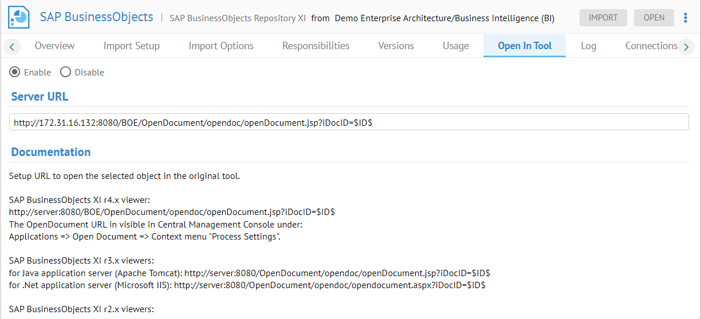Select the Open In Tool tab
The height and width of the screenshot is (319, 701).
point(524,46)
